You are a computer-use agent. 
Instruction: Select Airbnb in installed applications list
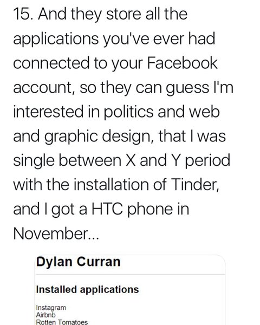[x=46, y=315]
